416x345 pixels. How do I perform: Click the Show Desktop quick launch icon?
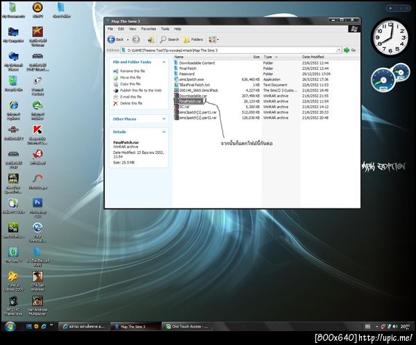coord(28,326)
